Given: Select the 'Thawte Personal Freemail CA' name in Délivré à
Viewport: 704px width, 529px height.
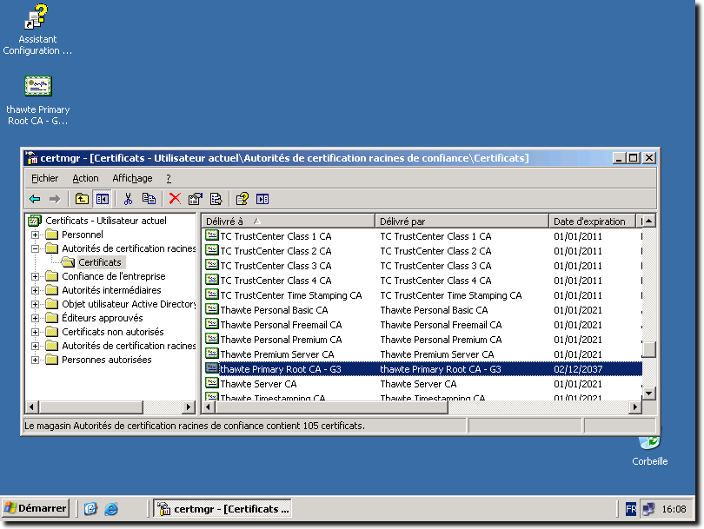Looking at the screenshot, I should click(281, 325).
